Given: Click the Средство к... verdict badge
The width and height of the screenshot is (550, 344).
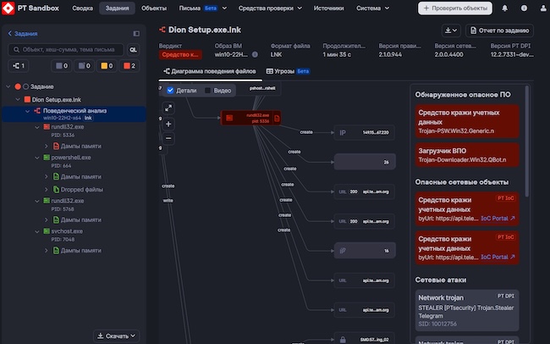Looking at the screenshot, I should [x=180, y=55].
